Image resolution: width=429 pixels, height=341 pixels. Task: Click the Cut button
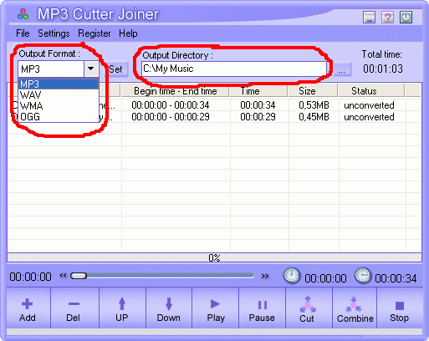309,308
